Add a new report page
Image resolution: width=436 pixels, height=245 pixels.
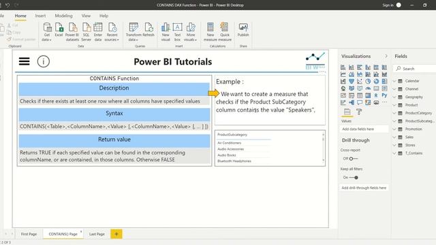coord(116,234)
